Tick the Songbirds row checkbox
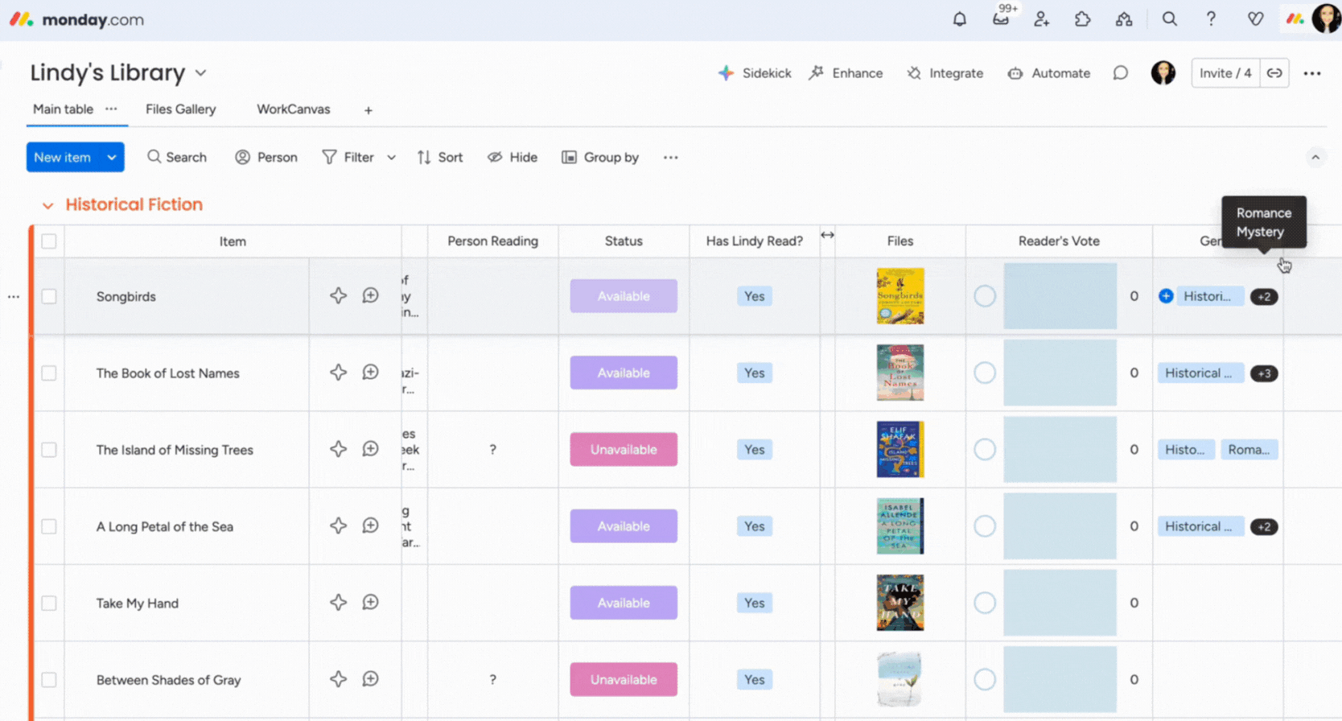This screenshot has width=1342, height=721. [x=49, y=296]
